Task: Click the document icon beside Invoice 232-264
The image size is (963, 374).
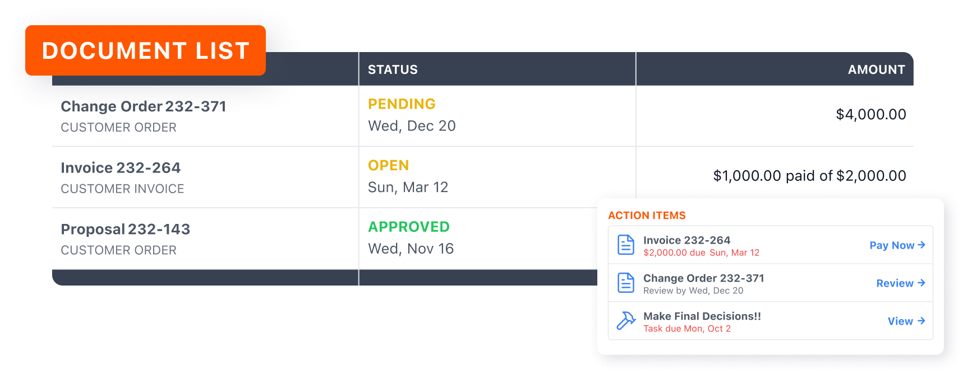Action: (x=625, y=245)
